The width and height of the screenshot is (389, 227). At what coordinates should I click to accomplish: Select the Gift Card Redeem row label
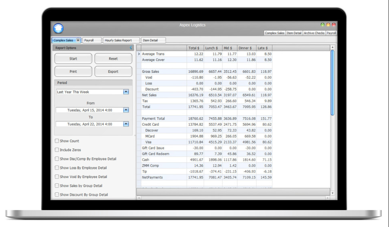(x=155, y=154)
